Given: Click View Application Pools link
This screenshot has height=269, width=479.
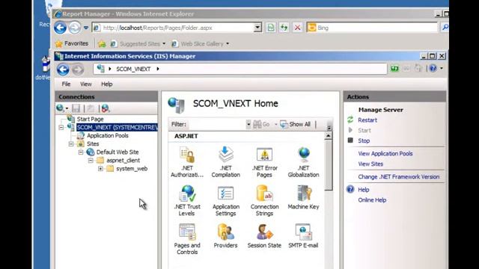Looking at the screenshot, I should tap(385, 153).
